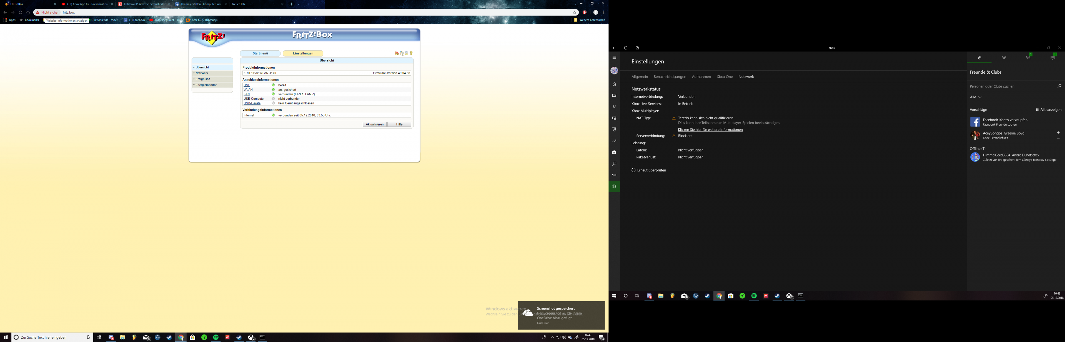This screenshot has width=1065, height=342.
Task: Open the Xbox parties icon tab
Action: coord(1003,58)
